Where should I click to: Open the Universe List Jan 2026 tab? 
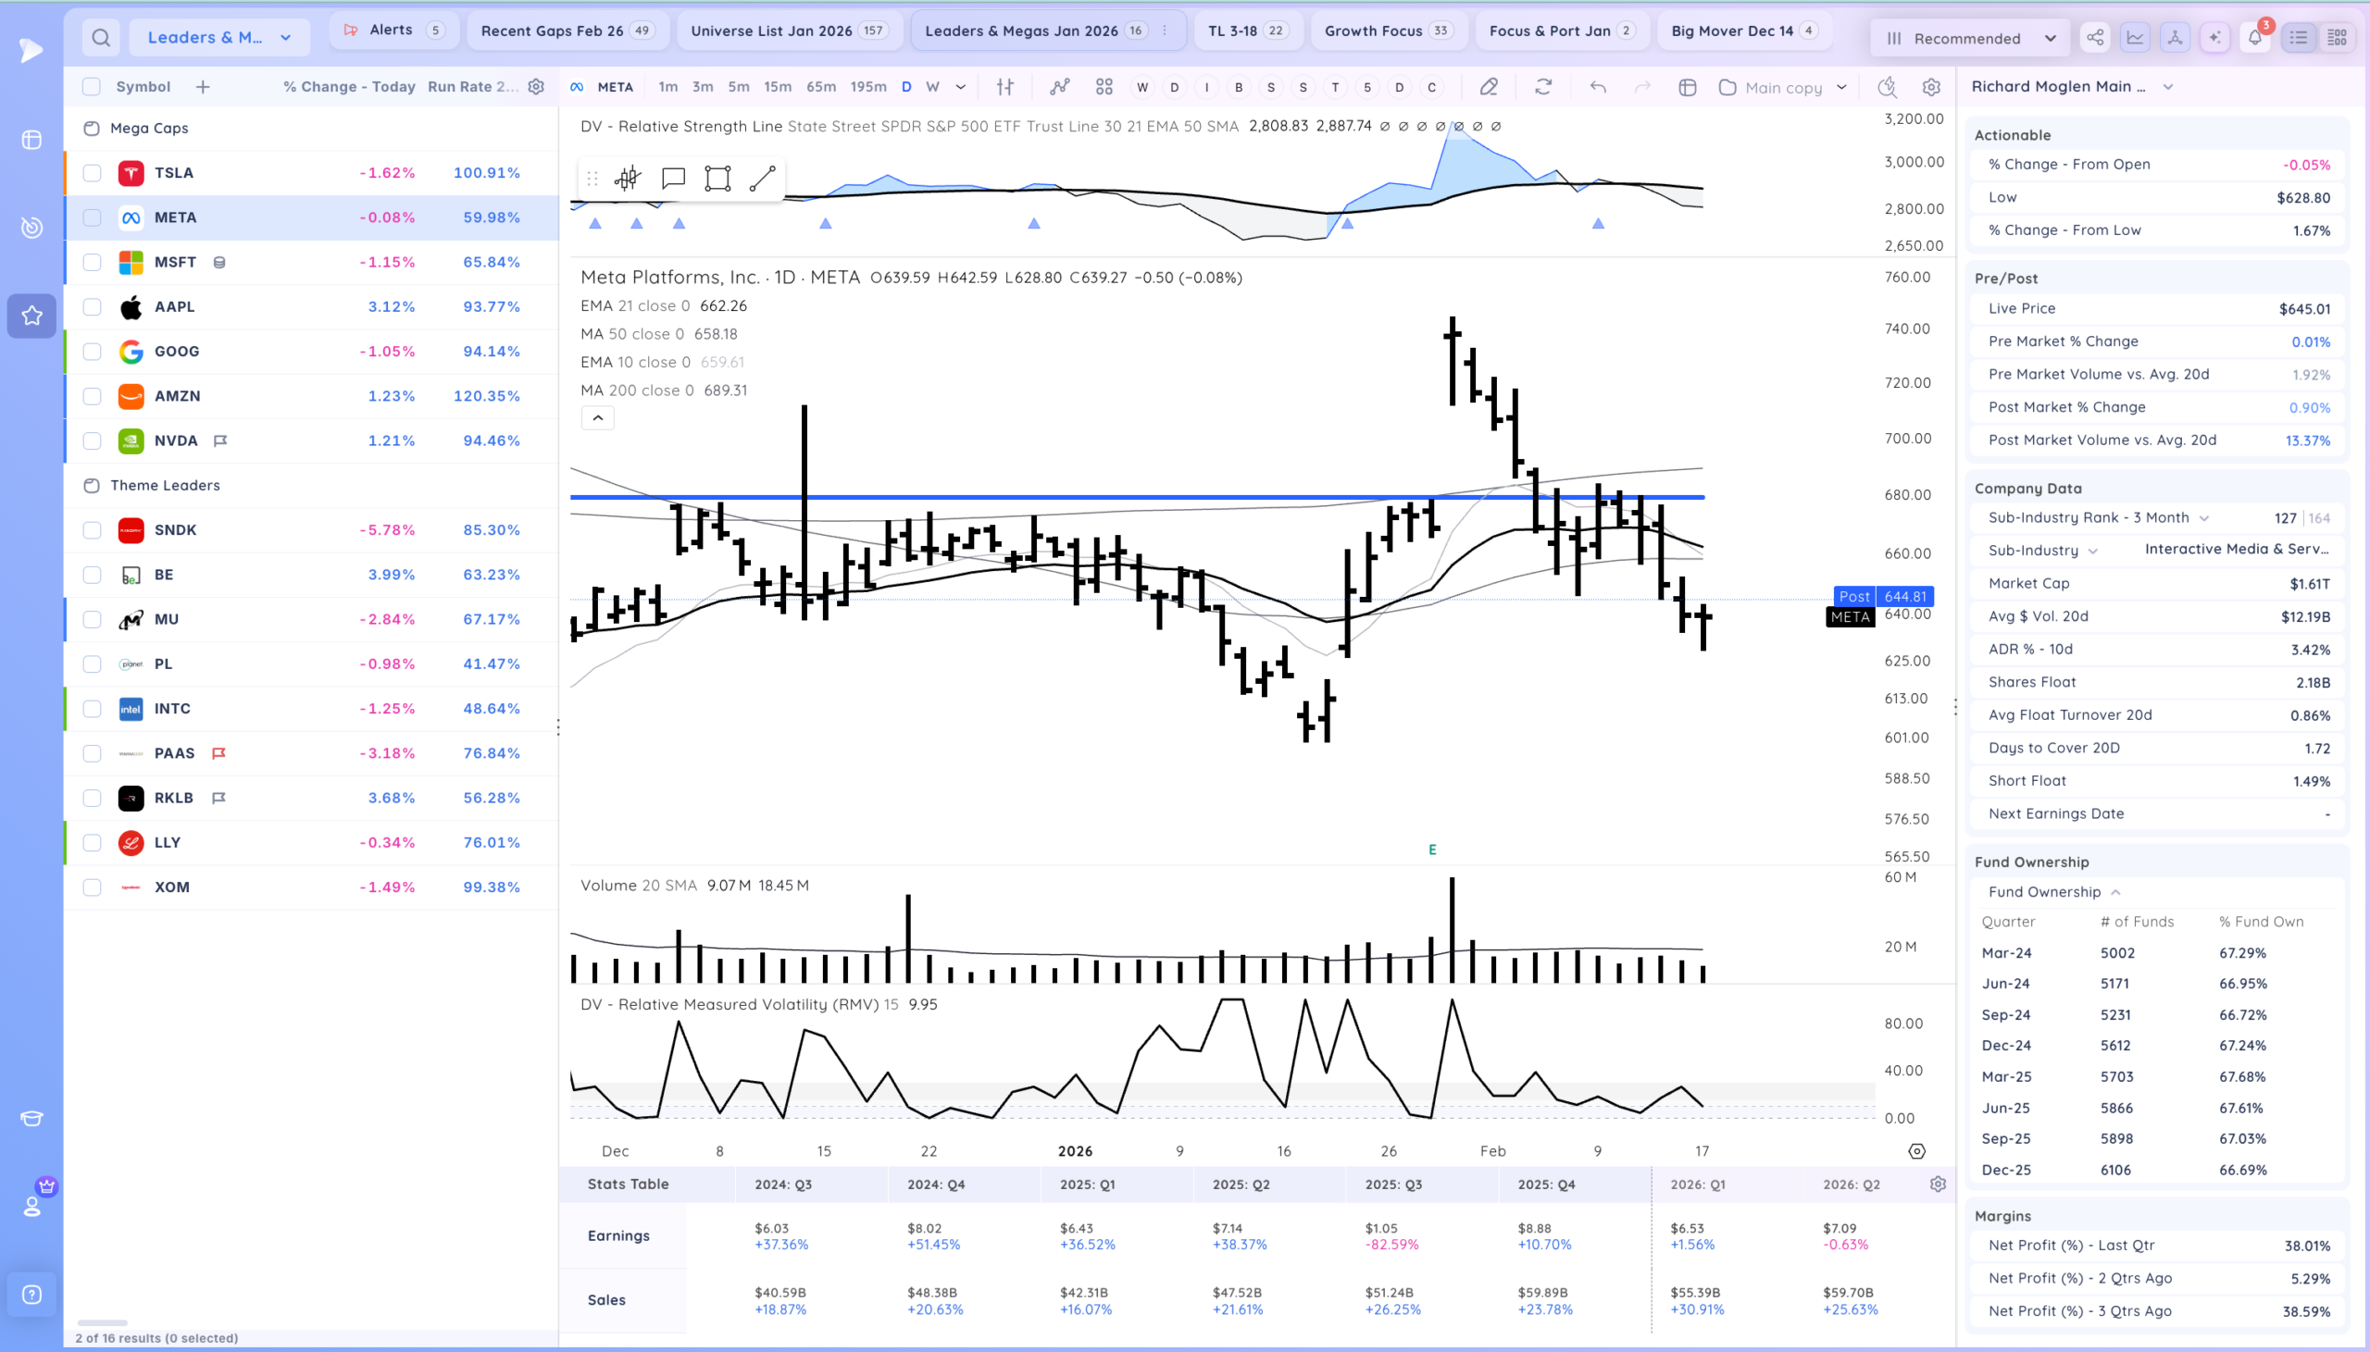point(789,31)
